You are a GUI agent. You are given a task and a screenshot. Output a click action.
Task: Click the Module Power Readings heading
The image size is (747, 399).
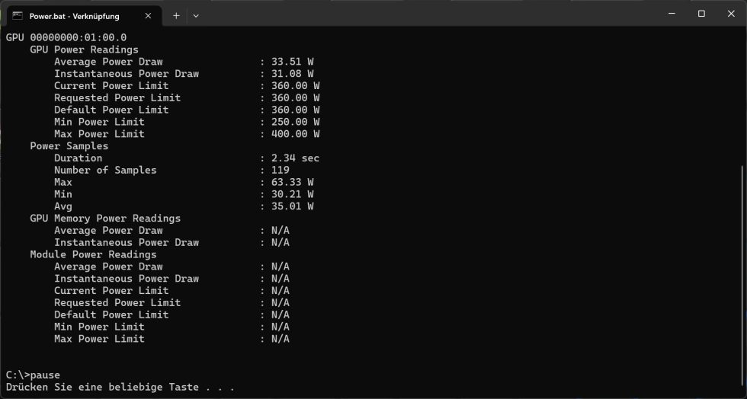(93, 254)
